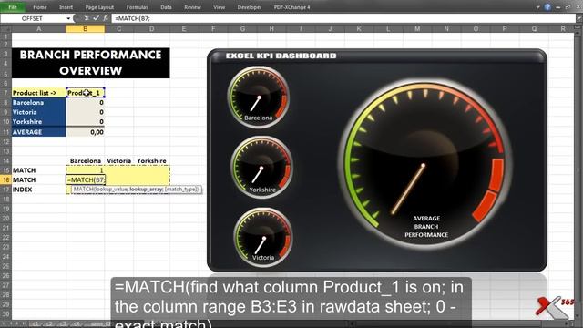Click the active cell containing =MATCH(B7;
Viewport: 583px width, 328px height.
(x=86, y=179)
